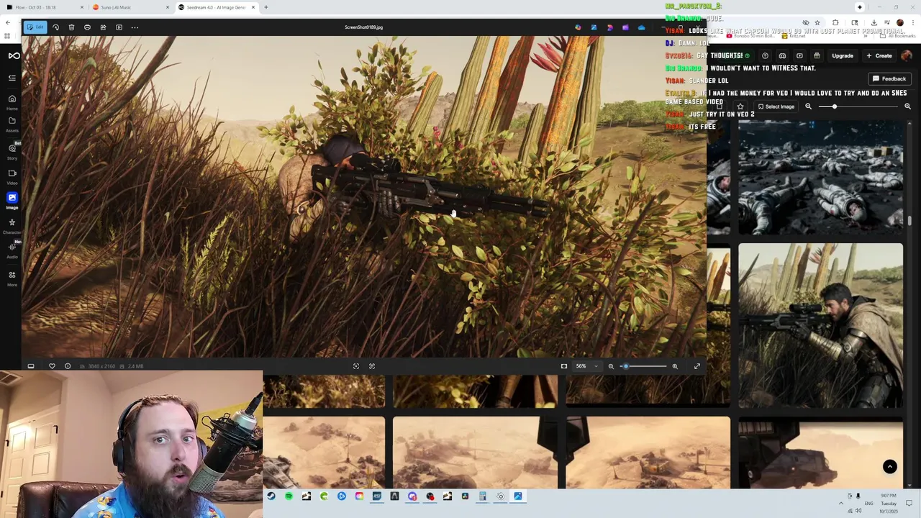Screen dimensions: 921x518
Task: Click the Upgrade button
Action: 843,55
